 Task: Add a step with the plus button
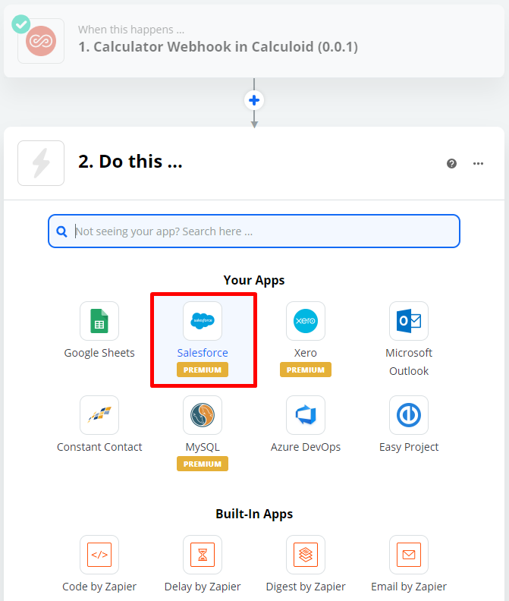pyautogui.click(x=254, y=100)
